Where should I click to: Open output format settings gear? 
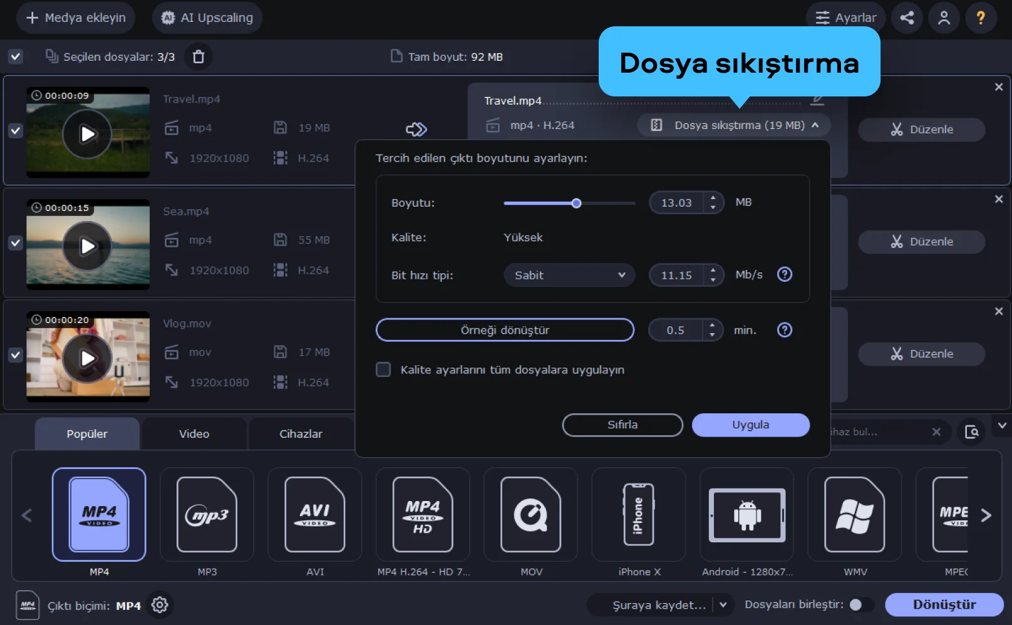tap(160, 605)
